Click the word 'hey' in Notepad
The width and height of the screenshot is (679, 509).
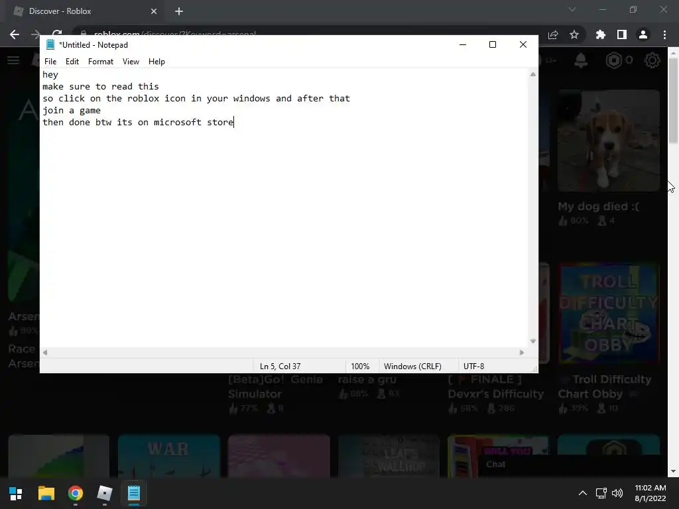tap(50, 74)
